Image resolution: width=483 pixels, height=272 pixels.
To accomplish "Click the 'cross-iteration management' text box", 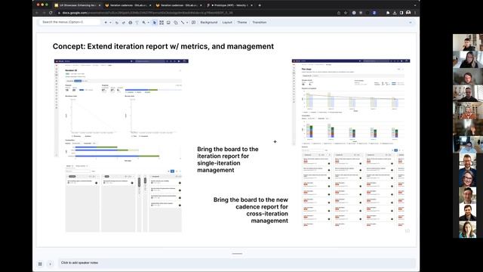I will click(x=251, y=210).
